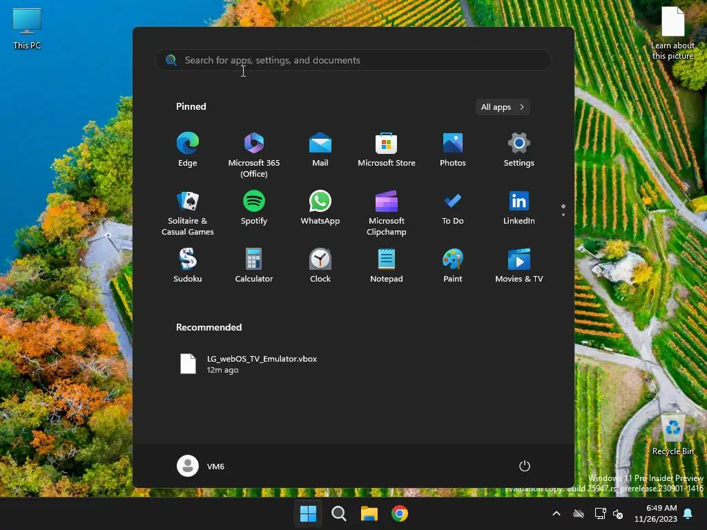Open Microsoft Clipchamp
The image size is (707, 530).
click(x=387, y=213)
